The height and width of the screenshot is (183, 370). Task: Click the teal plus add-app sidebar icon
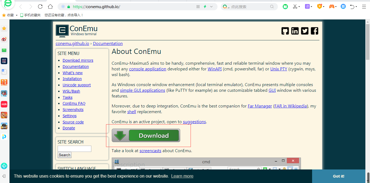(4, 166)
